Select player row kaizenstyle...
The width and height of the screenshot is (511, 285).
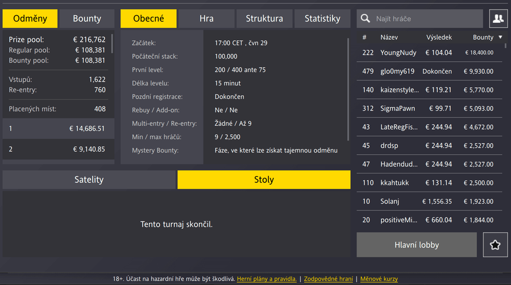(x=430, y=90)
